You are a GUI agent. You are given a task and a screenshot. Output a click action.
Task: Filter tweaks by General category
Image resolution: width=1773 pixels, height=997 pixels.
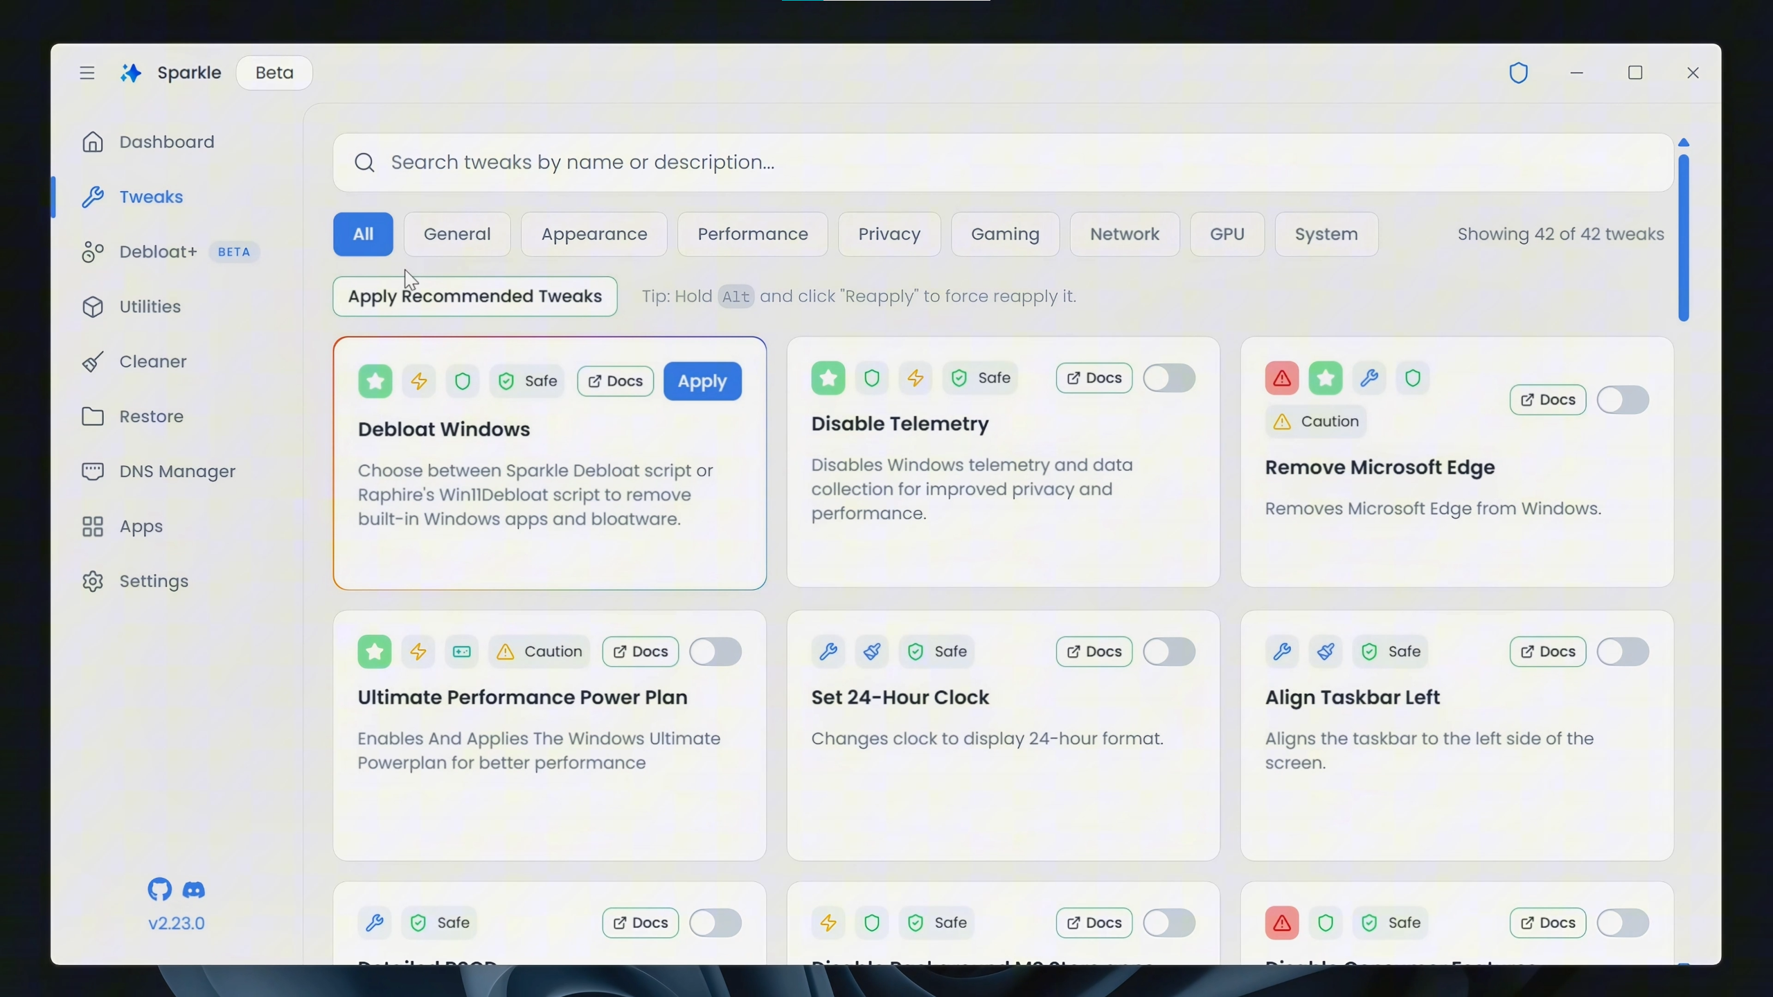pyautogui.click(x=457, y=234)
